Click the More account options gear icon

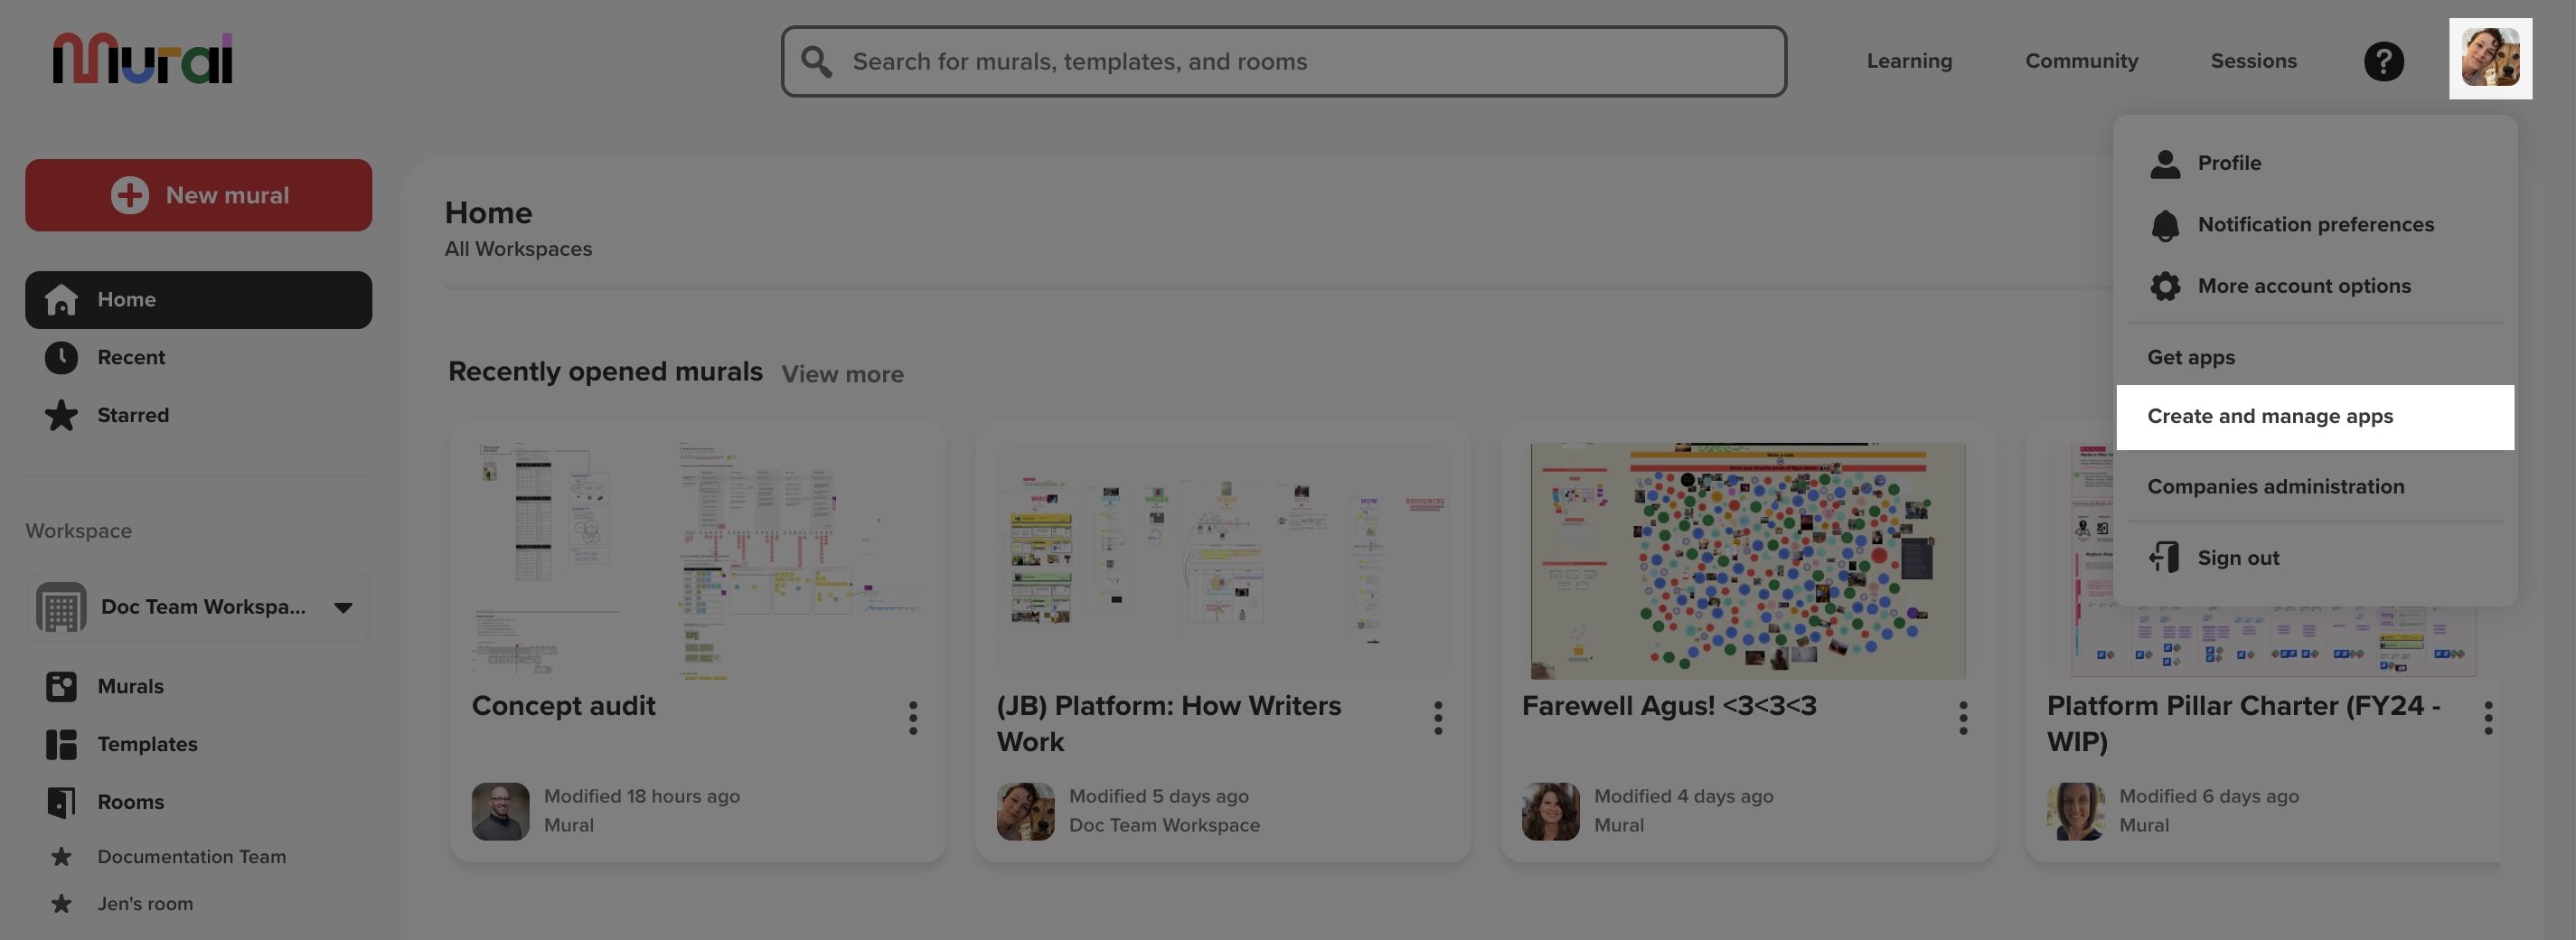(x=2167, y=286)
